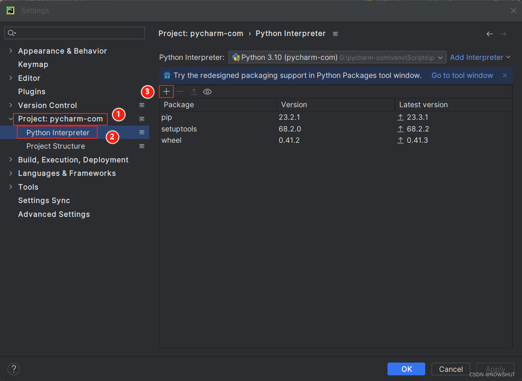
Task: Expand the Version Control section
Action: (x=11, y=105)
